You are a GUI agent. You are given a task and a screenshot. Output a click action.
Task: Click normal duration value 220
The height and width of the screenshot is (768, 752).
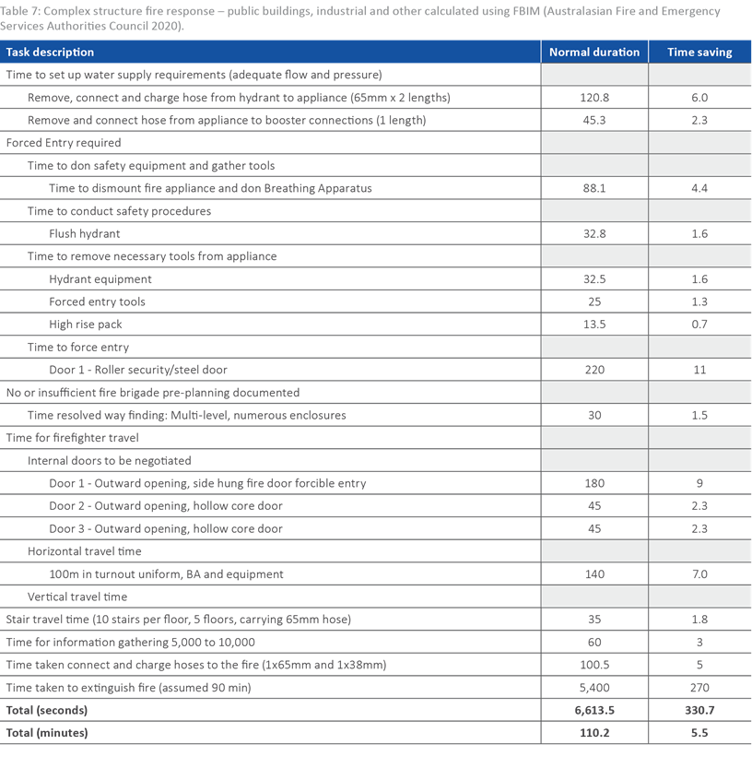[594, 370]
